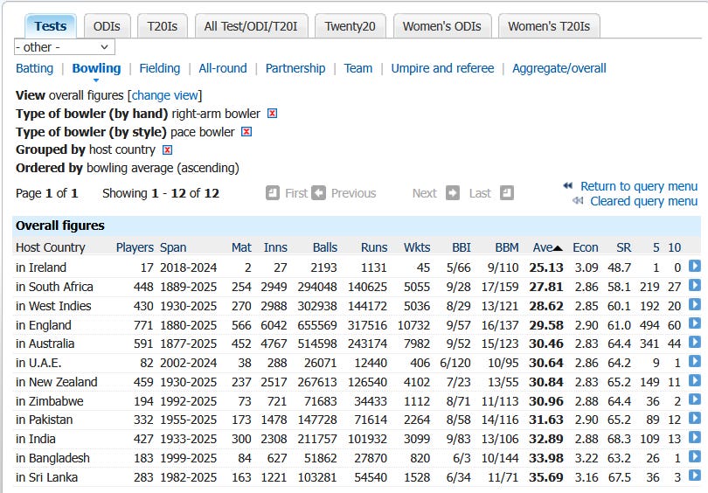Sort by the SR column header
The image size is (708, 493).
[623, 247]
